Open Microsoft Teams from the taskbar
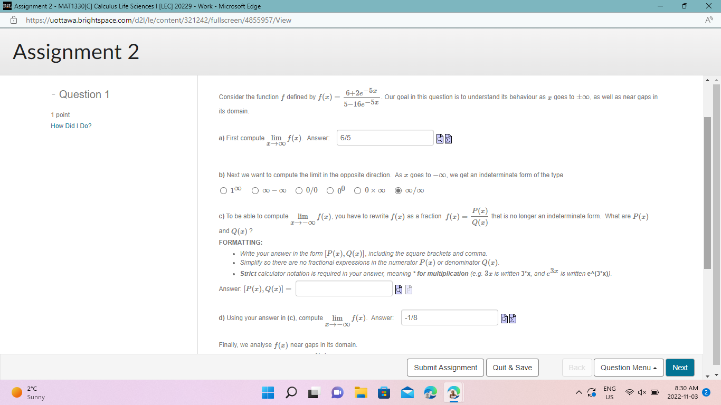The width and height of the screenshot is (721, 405). (x=337, y=392)
